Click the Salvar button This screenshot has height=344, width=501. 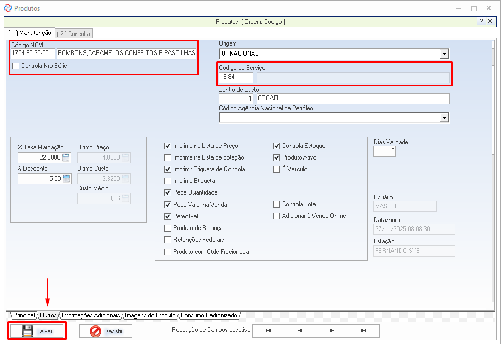[x=37, y=331]
